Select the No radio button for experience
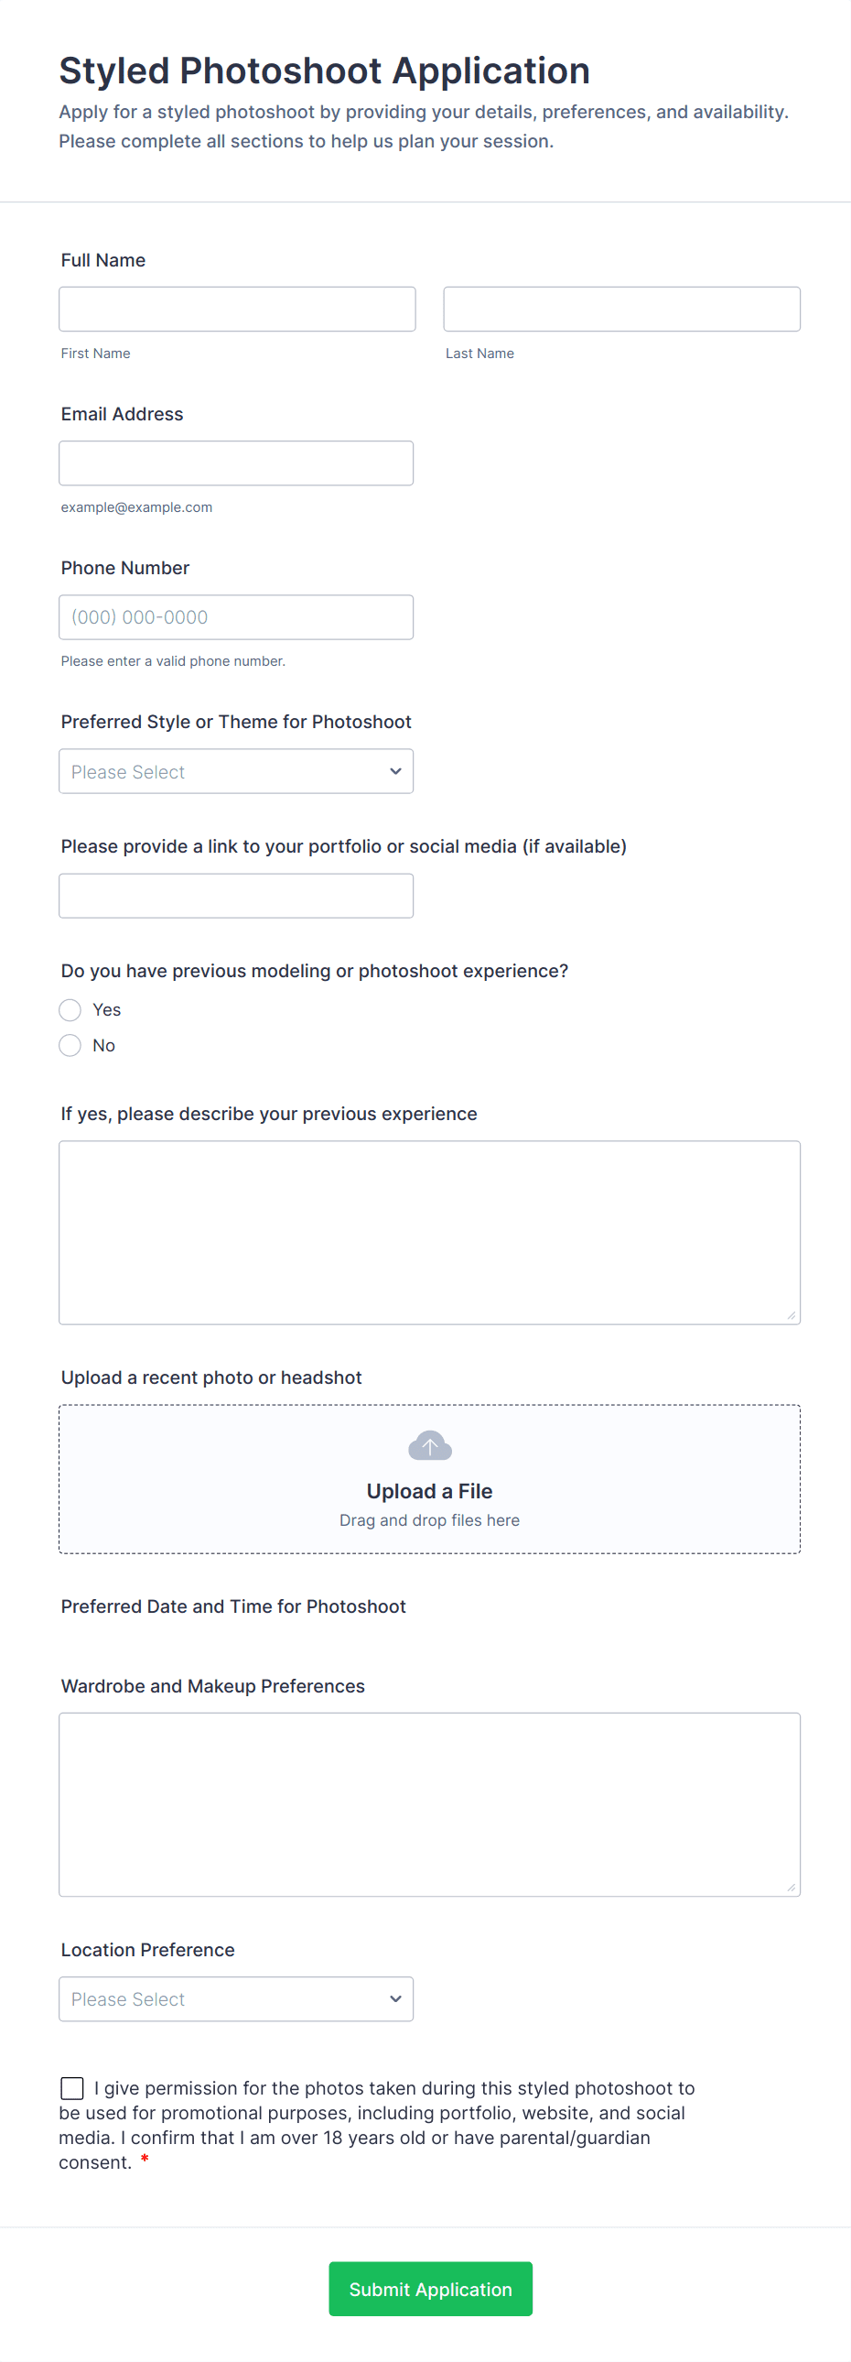This screenshot has width=851, height=2362. [70, 1045]
